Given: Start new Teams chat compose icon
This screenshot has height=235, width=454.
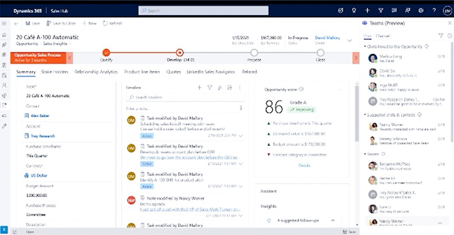Looking at the screenshot, I should 449,36.
